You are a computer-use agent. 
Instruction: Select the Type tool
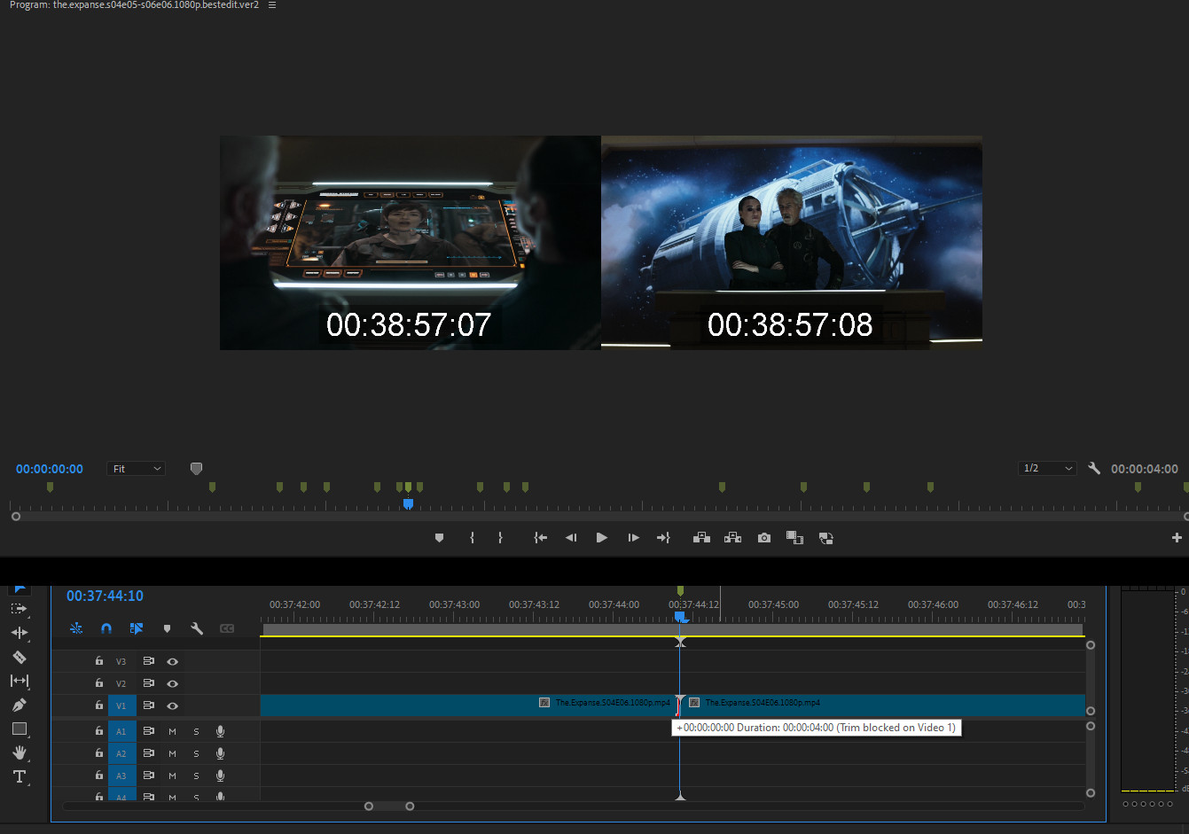(x=19, y=776)
